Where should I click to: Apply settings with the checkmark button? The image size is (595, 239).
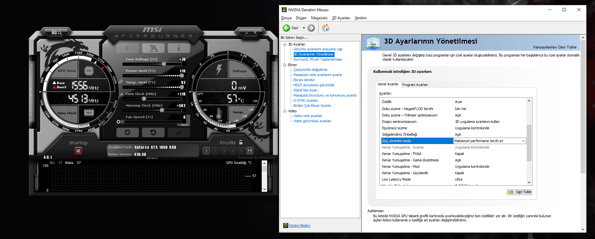click(x=179, y=132)
